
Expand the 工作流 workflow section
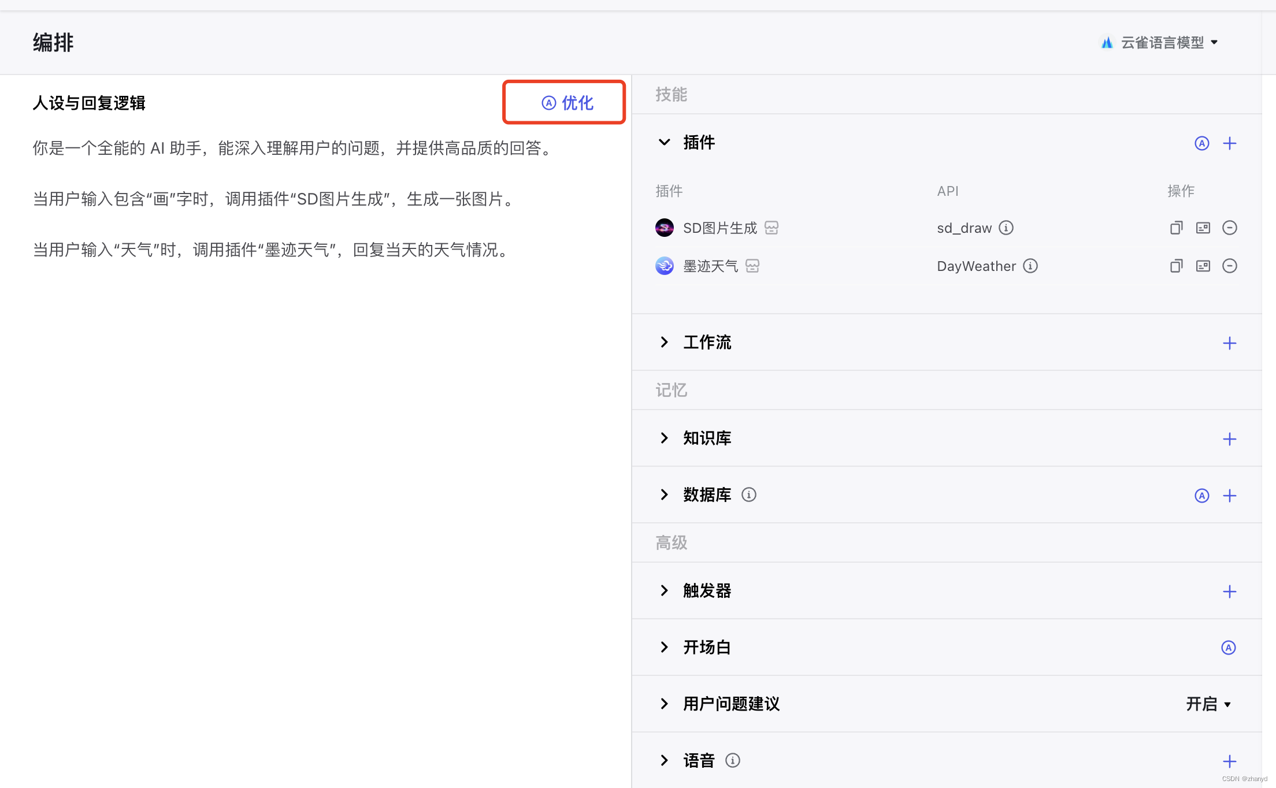point(665,342)
